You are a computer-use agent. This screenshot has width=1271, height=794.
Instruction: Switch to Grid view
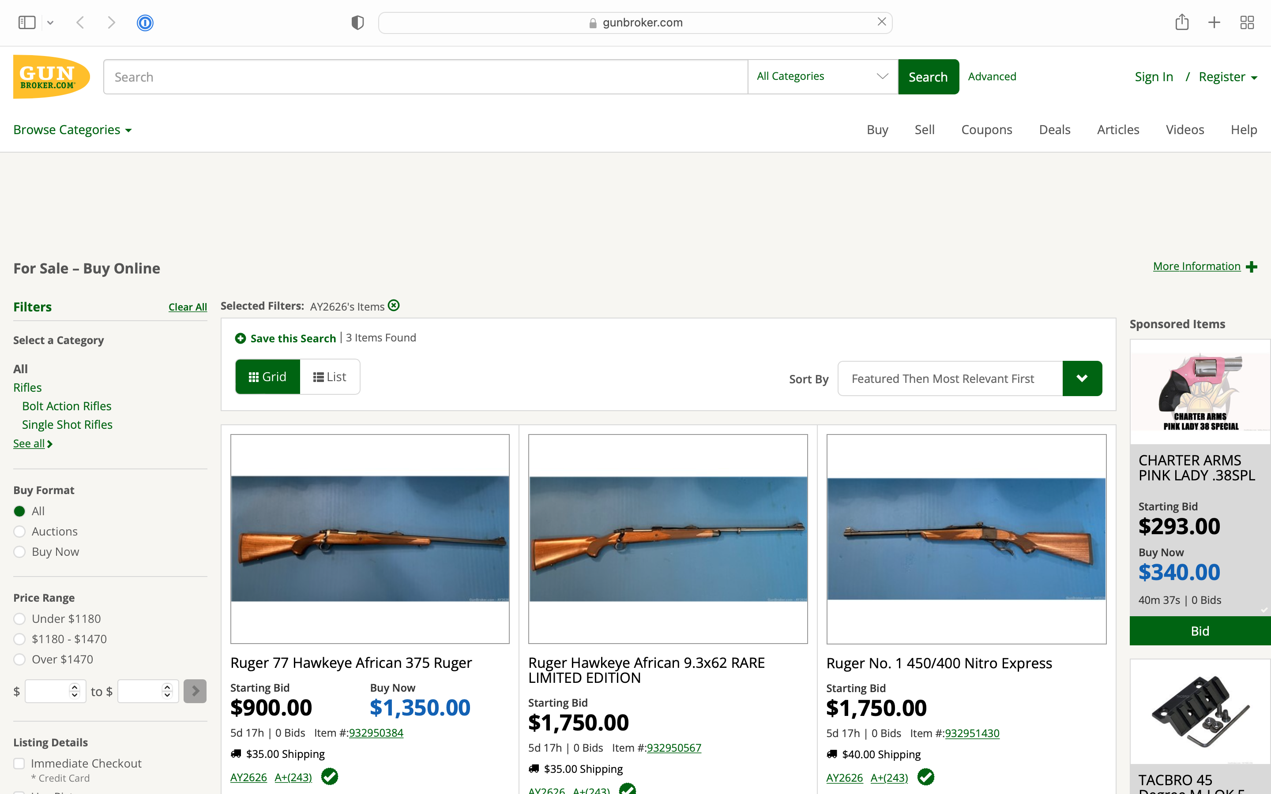267,377
